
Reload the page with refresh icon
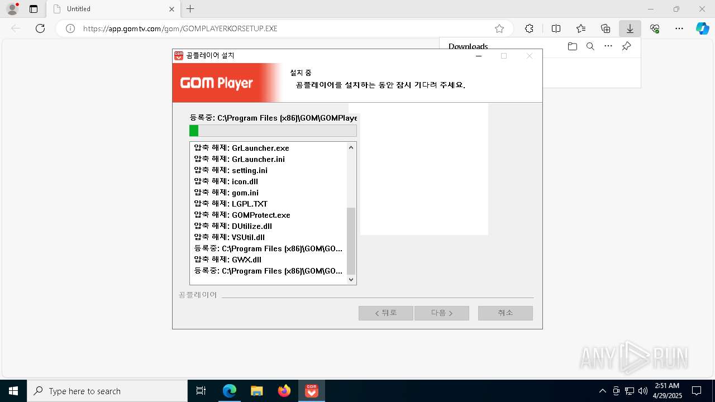click(40, 28)
